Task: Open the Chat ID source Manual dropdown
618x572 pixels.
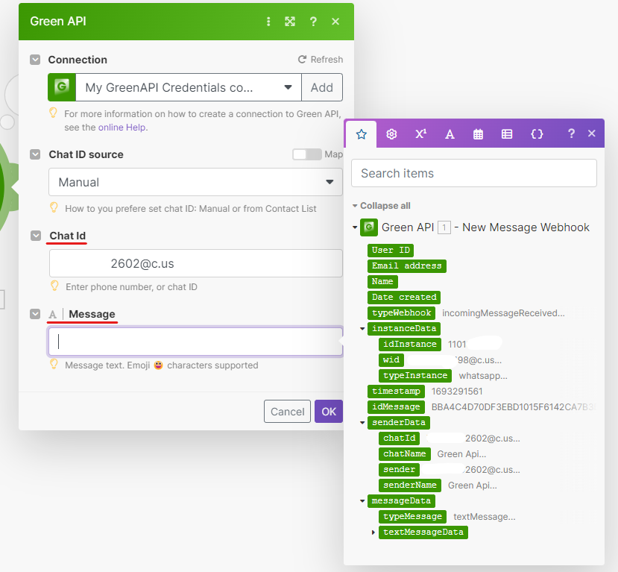Action: tap(195, 182)
